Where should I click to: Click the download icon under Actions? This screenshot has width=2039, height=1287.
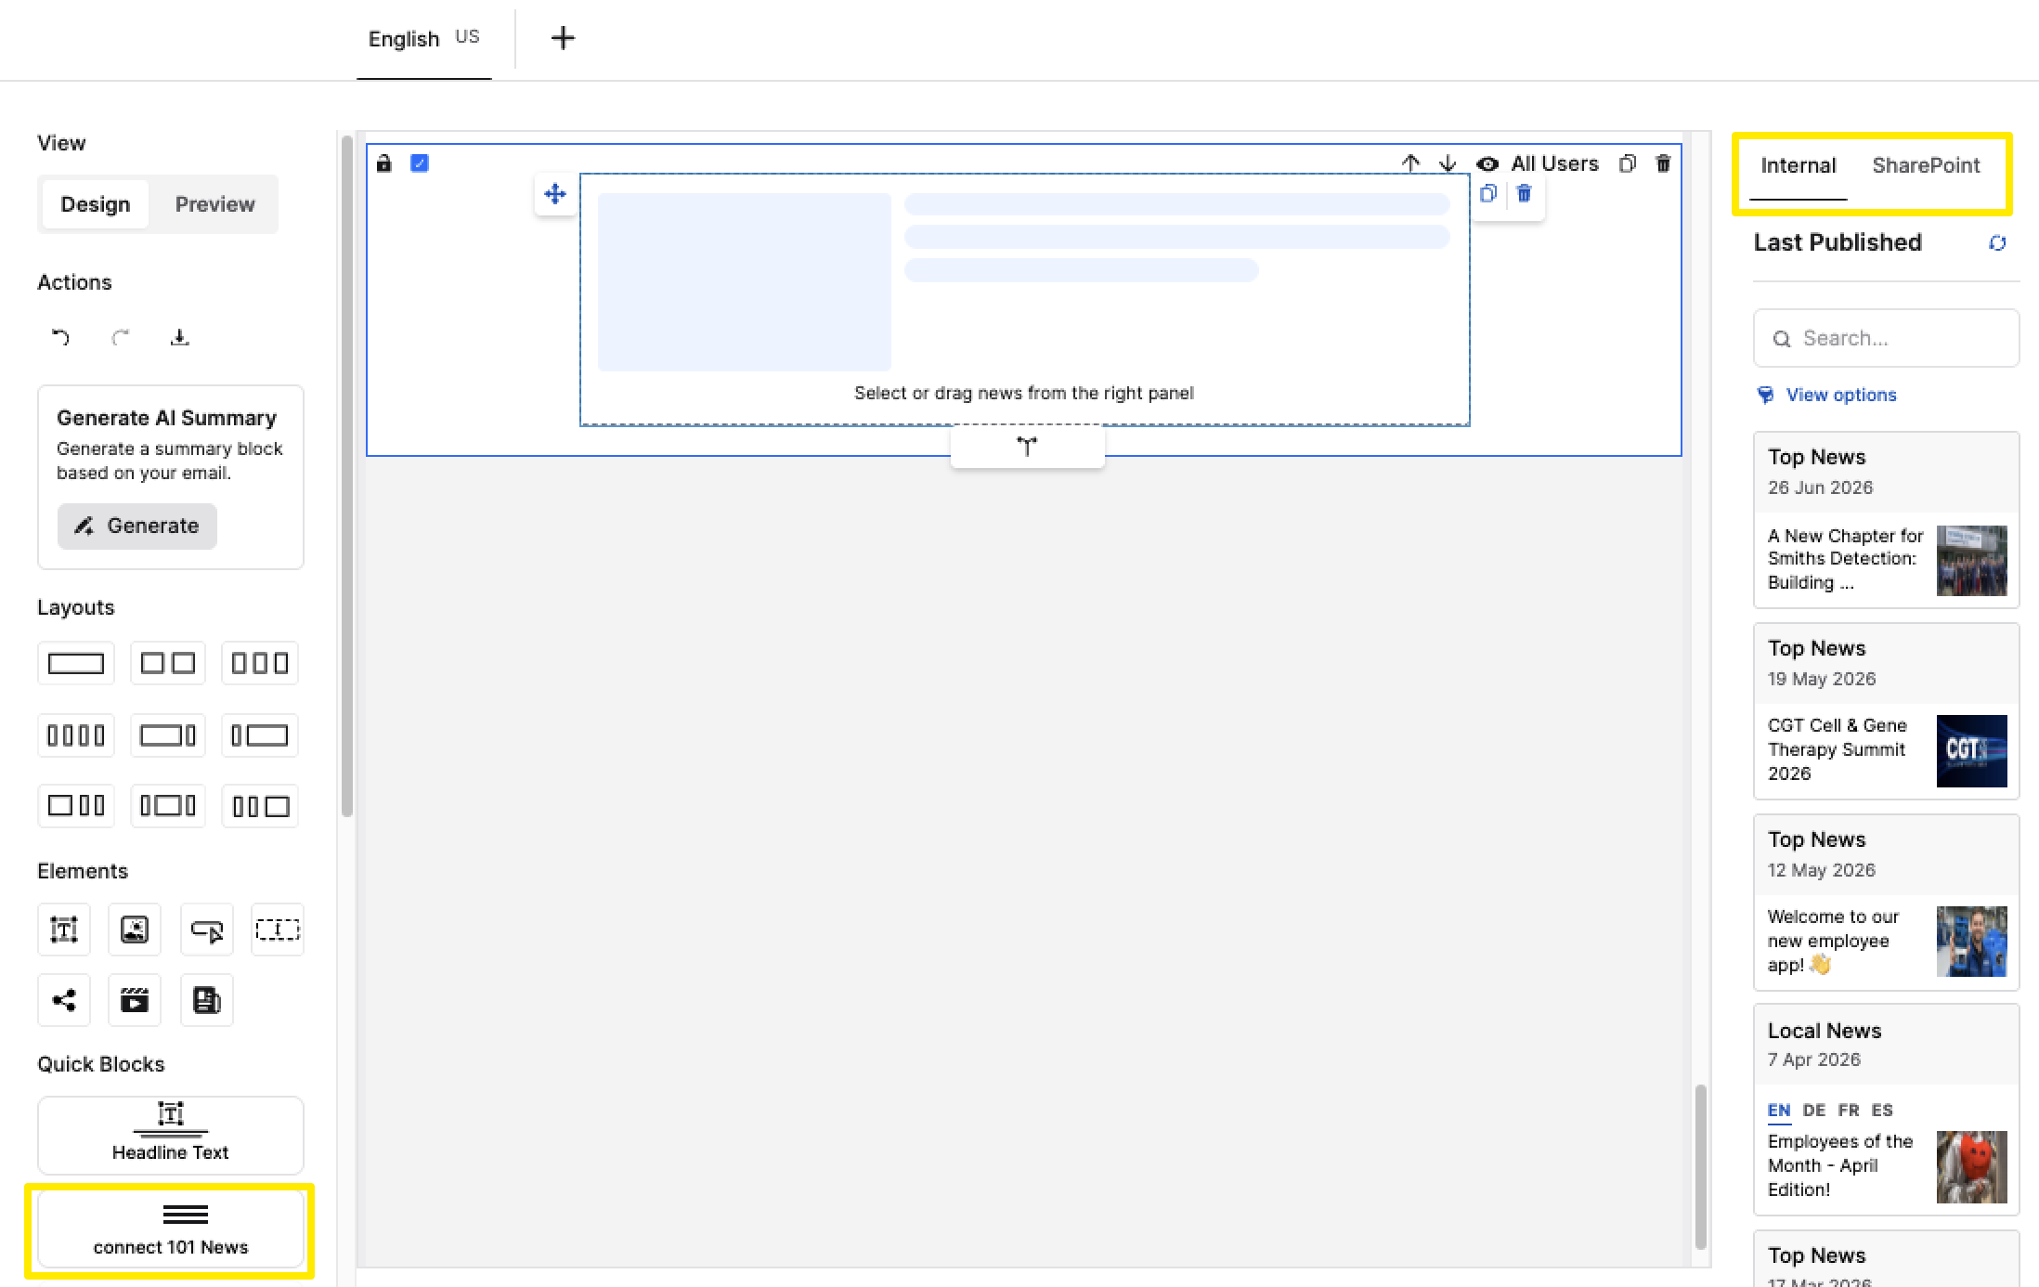point(180,337)
